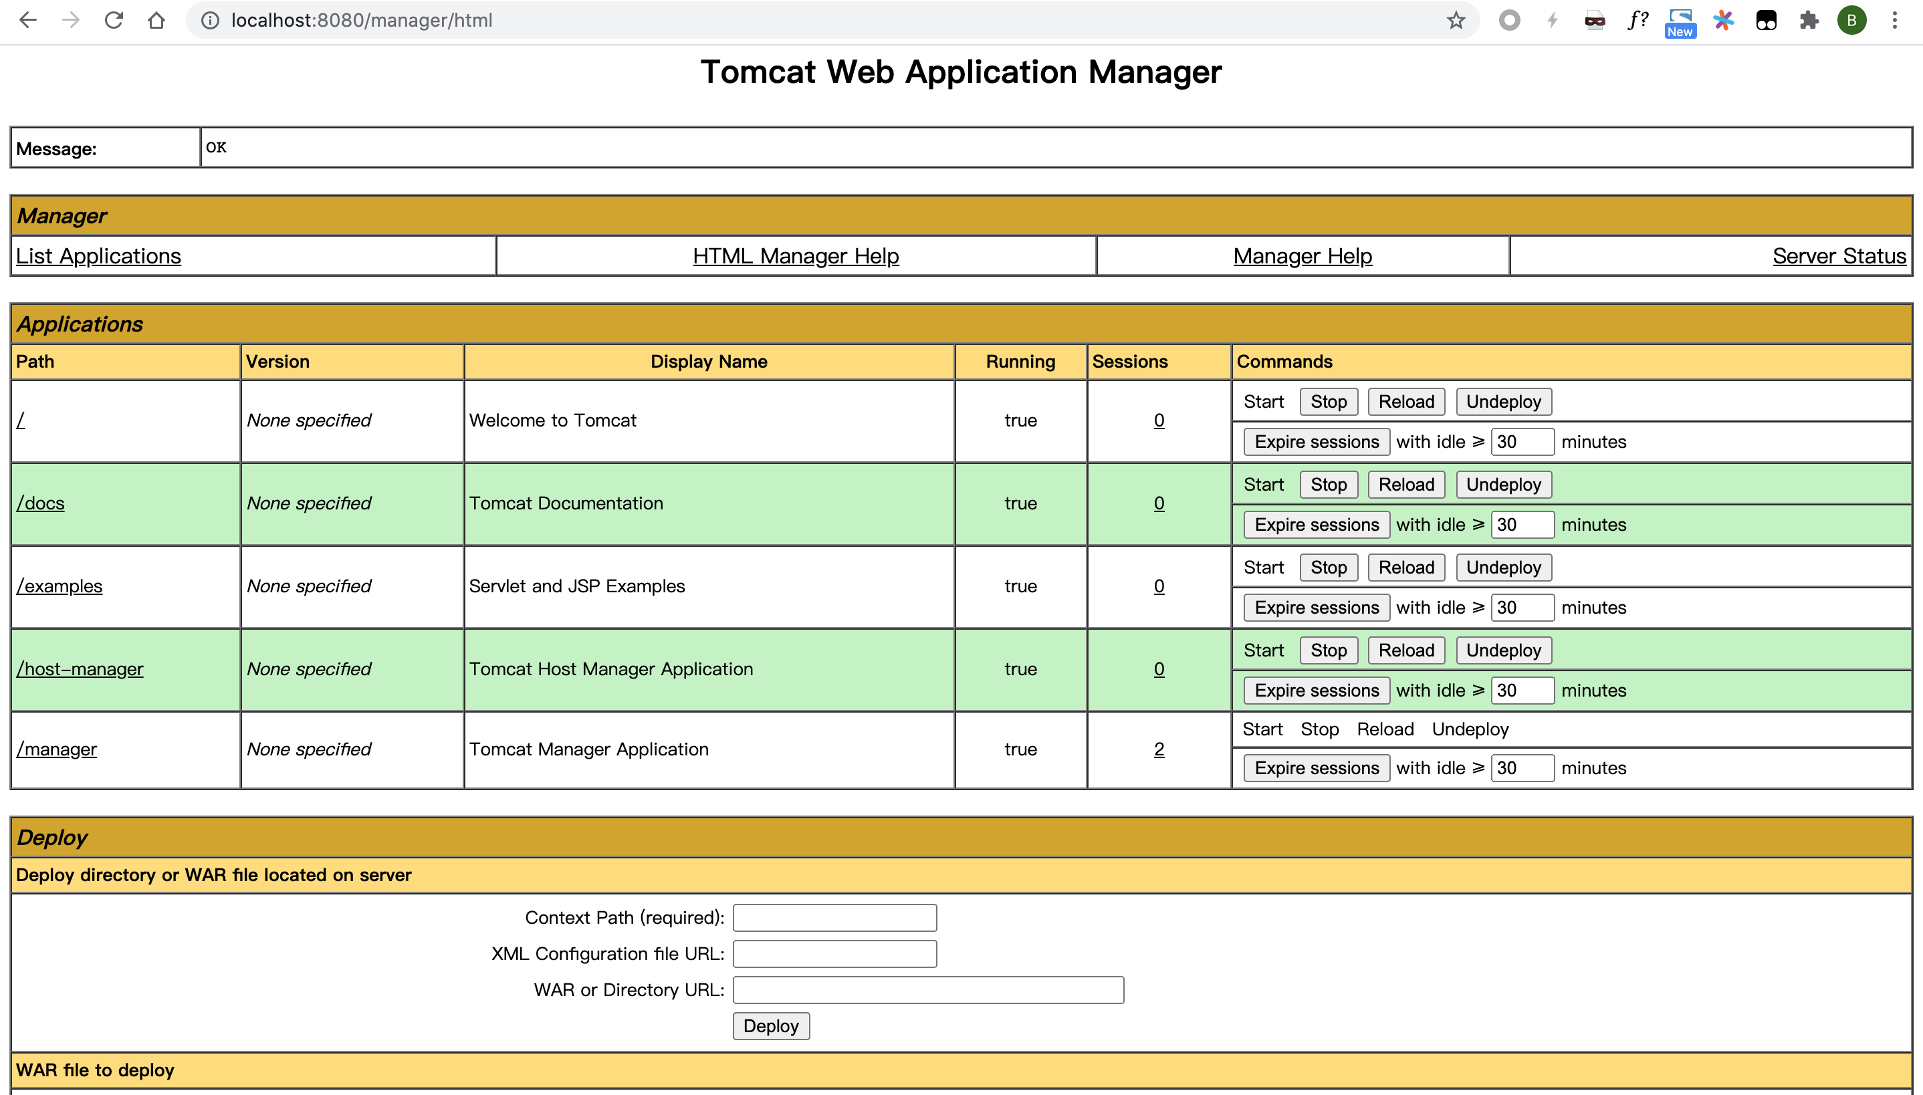Click the browser back arrow icon

[x=28, y=20]
